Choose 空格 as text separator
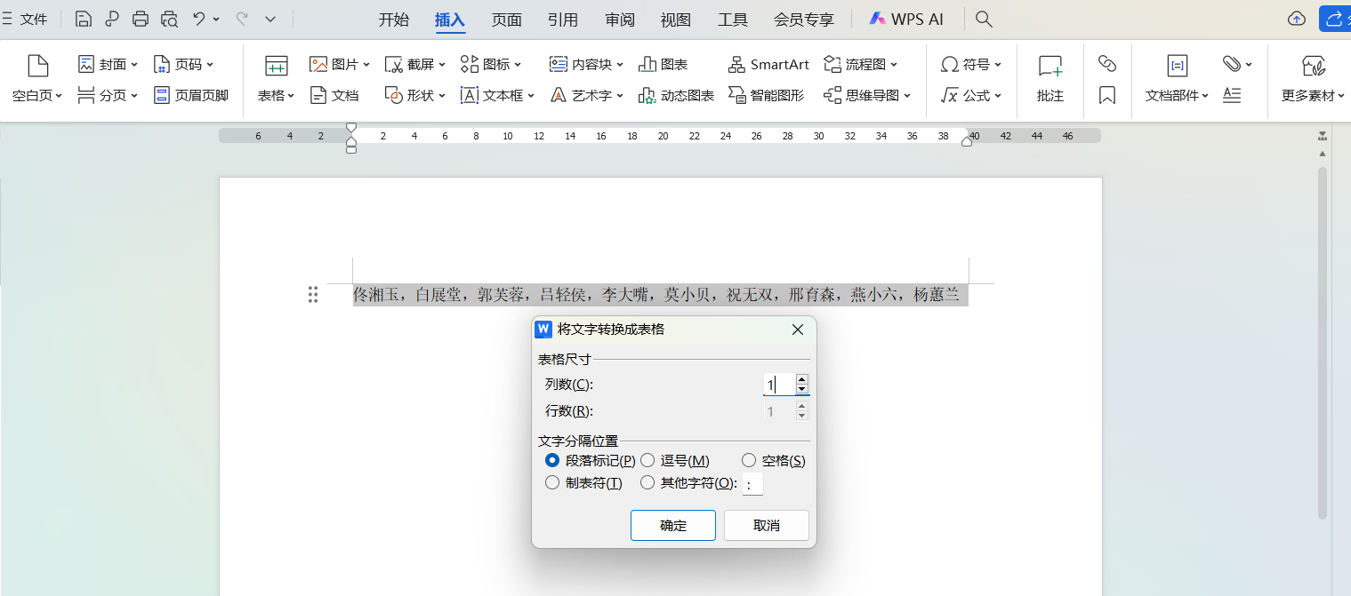Image resolution: width=1351 pixels, height=596 pixels. click(749, 460)
